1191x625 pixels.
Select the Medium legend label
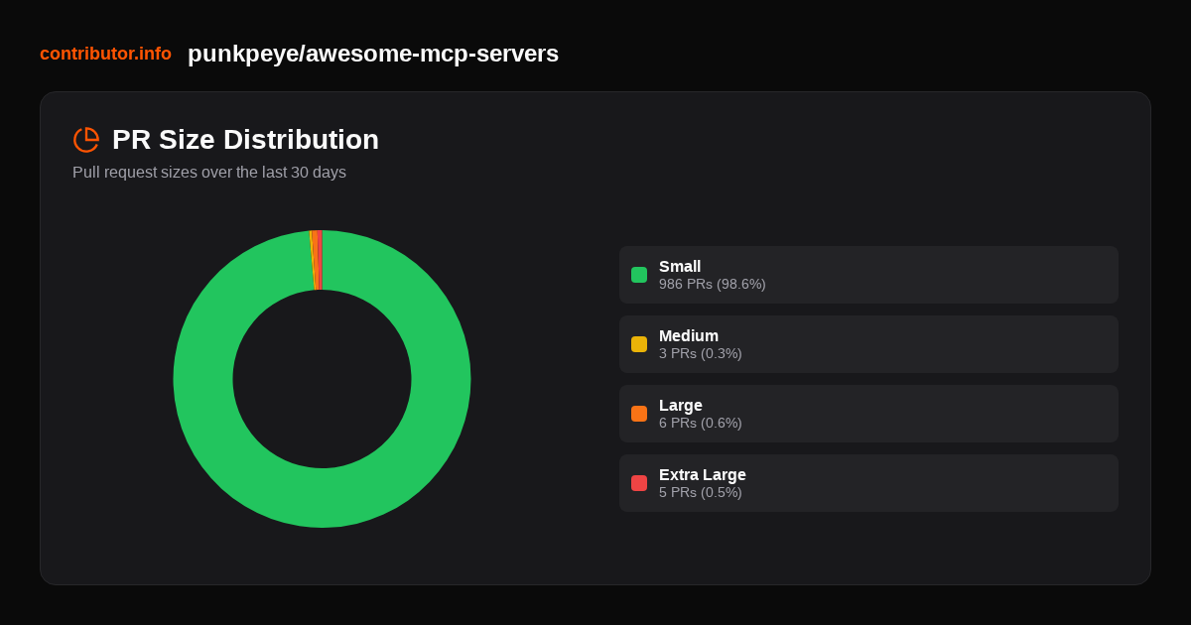(689, 335)
